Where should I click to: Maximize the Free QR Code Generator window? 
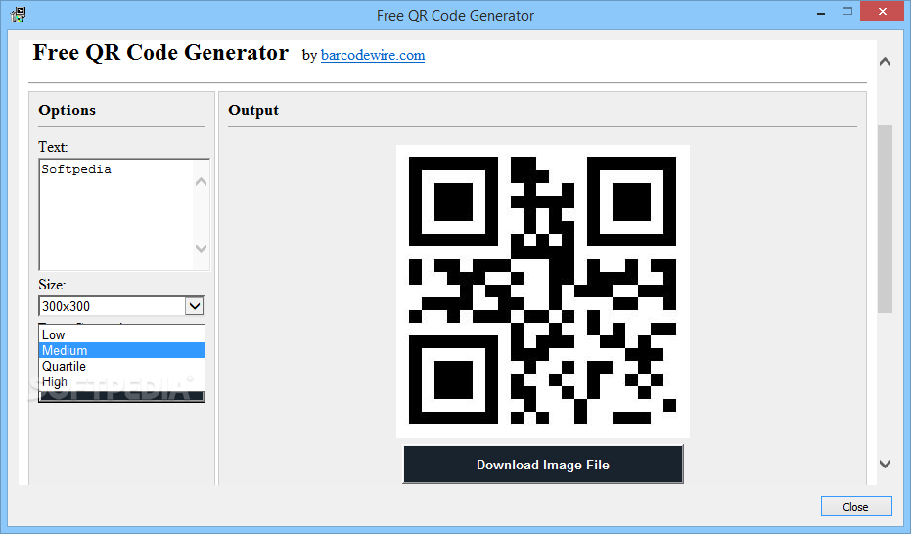847,12
